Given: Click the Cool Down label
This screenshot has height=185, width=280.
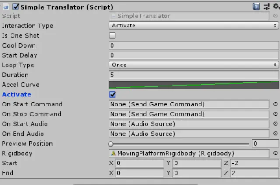Looking at the screenshot, I should coord(19,45).
